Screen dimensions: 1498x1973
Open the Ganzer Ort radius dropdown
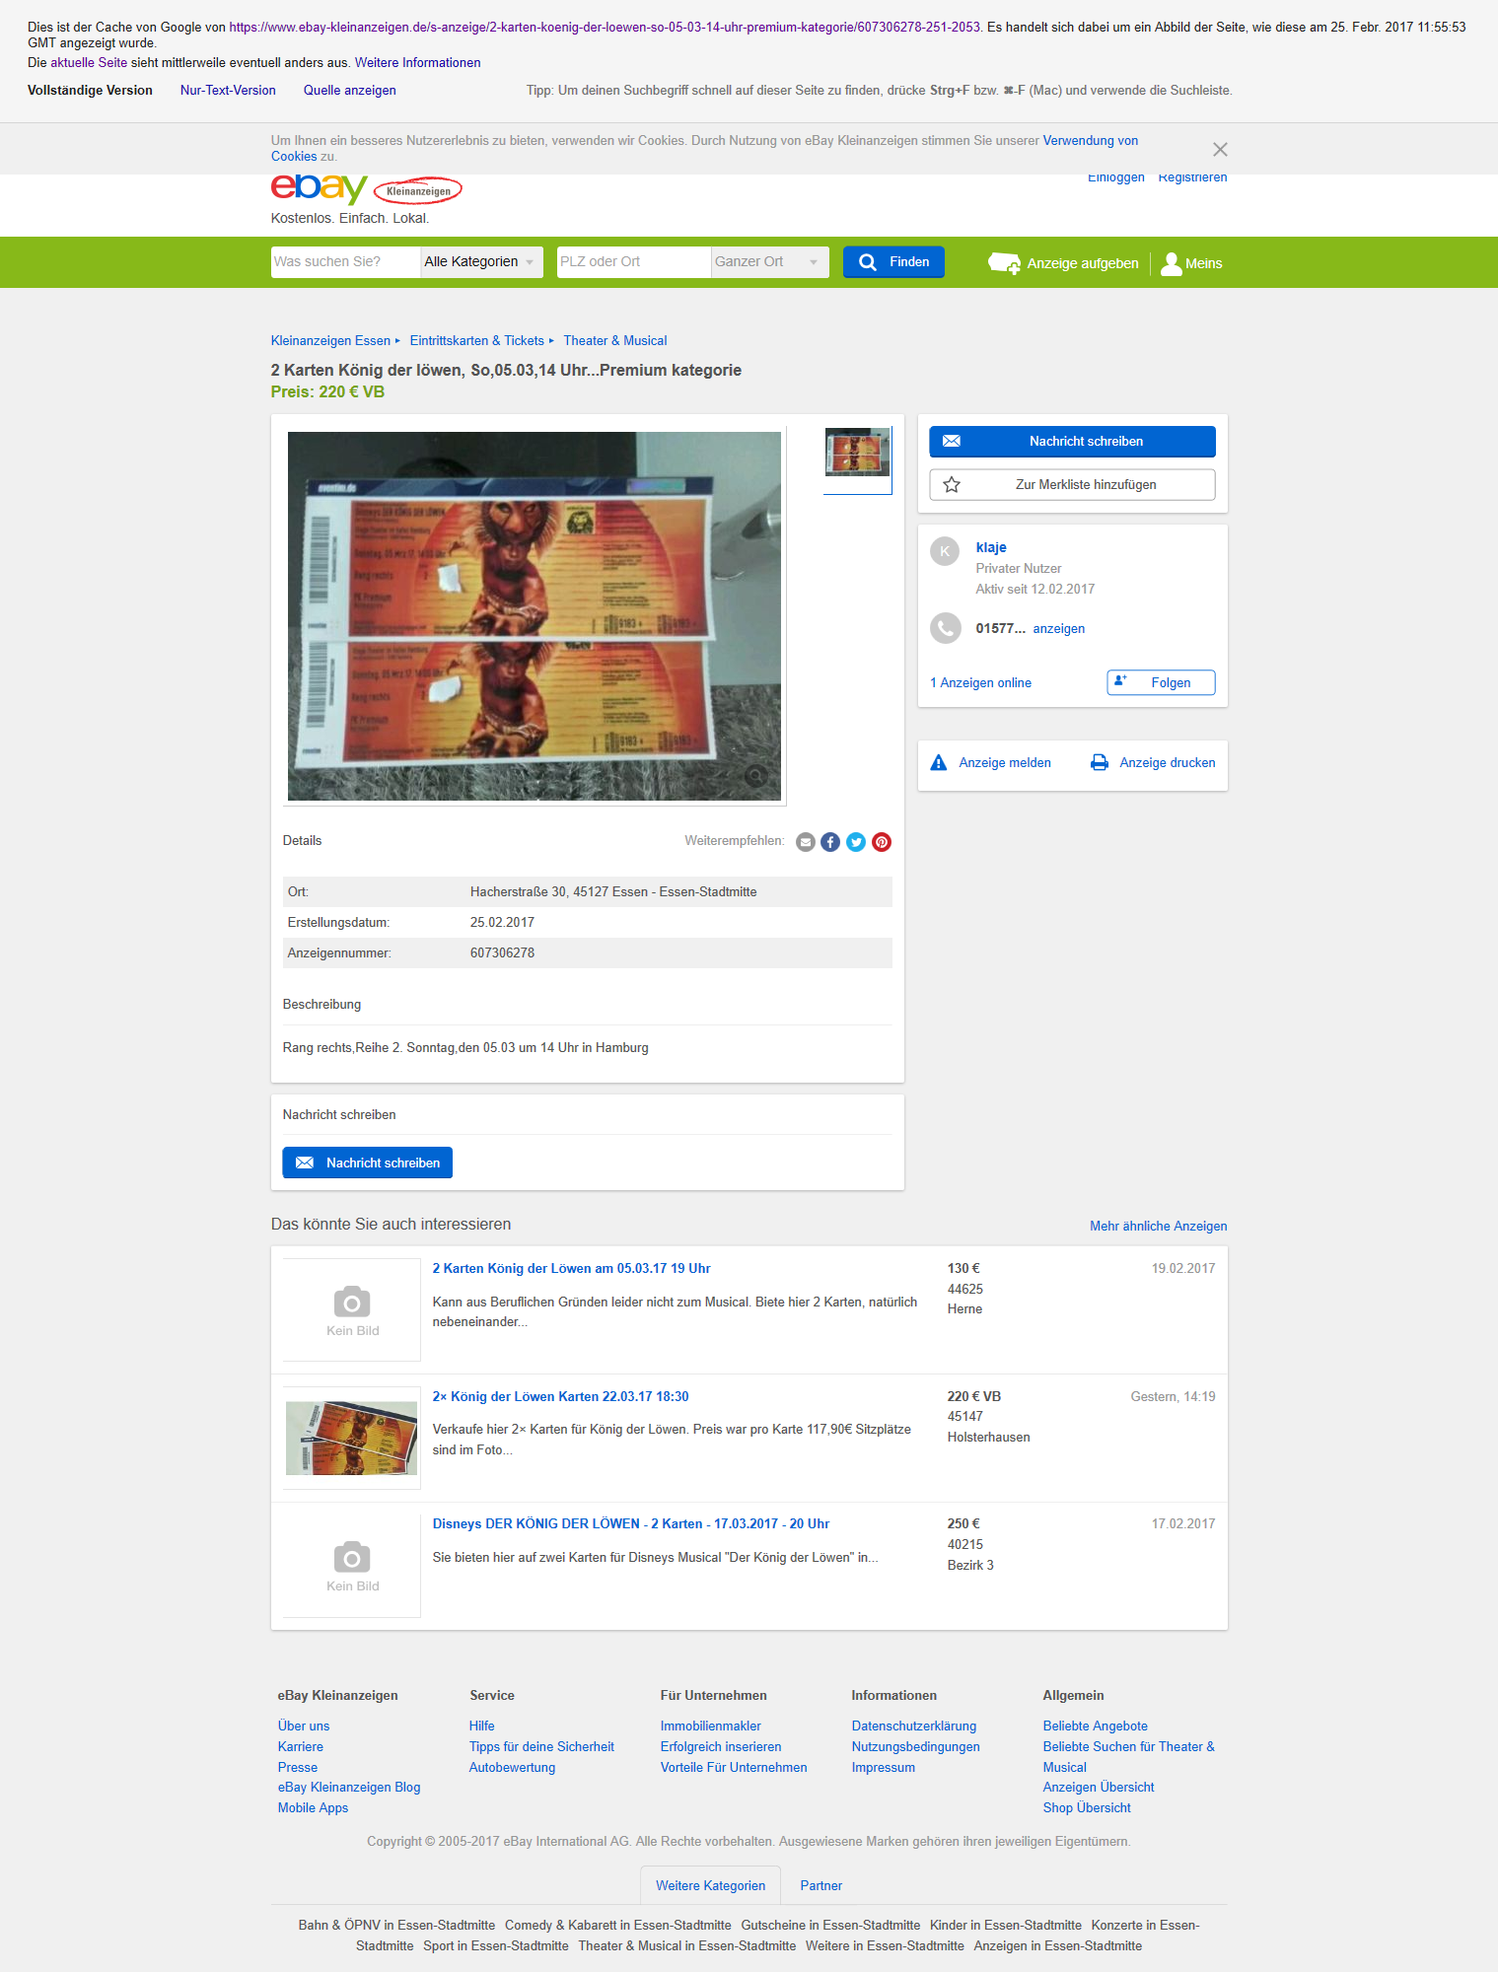tap(769, 262)
